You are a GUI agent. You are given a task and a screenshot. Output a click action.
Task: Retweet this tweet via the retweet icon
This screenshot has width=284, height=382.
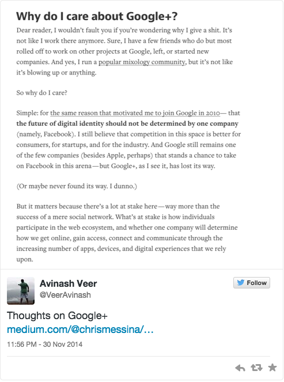256,368
